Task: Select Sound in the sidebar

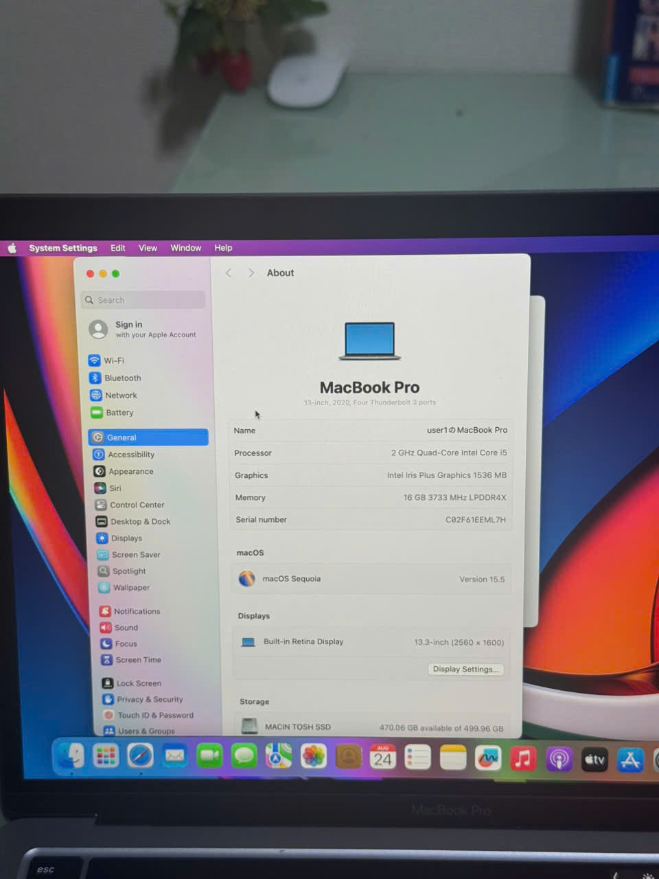Action: 119,628
